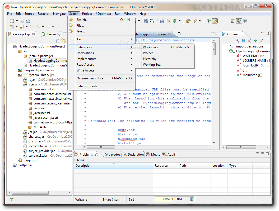
Task: Sort by Description column header
Action: click(113, 166)
